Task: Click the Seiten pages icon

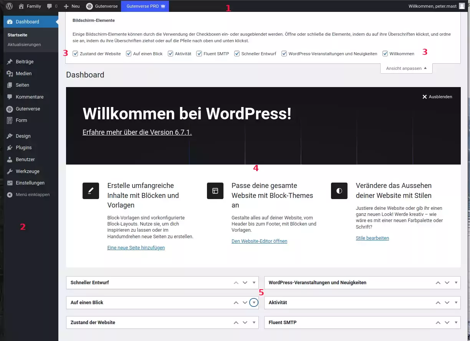Action: pyautogui.click(x=10, y=85)
